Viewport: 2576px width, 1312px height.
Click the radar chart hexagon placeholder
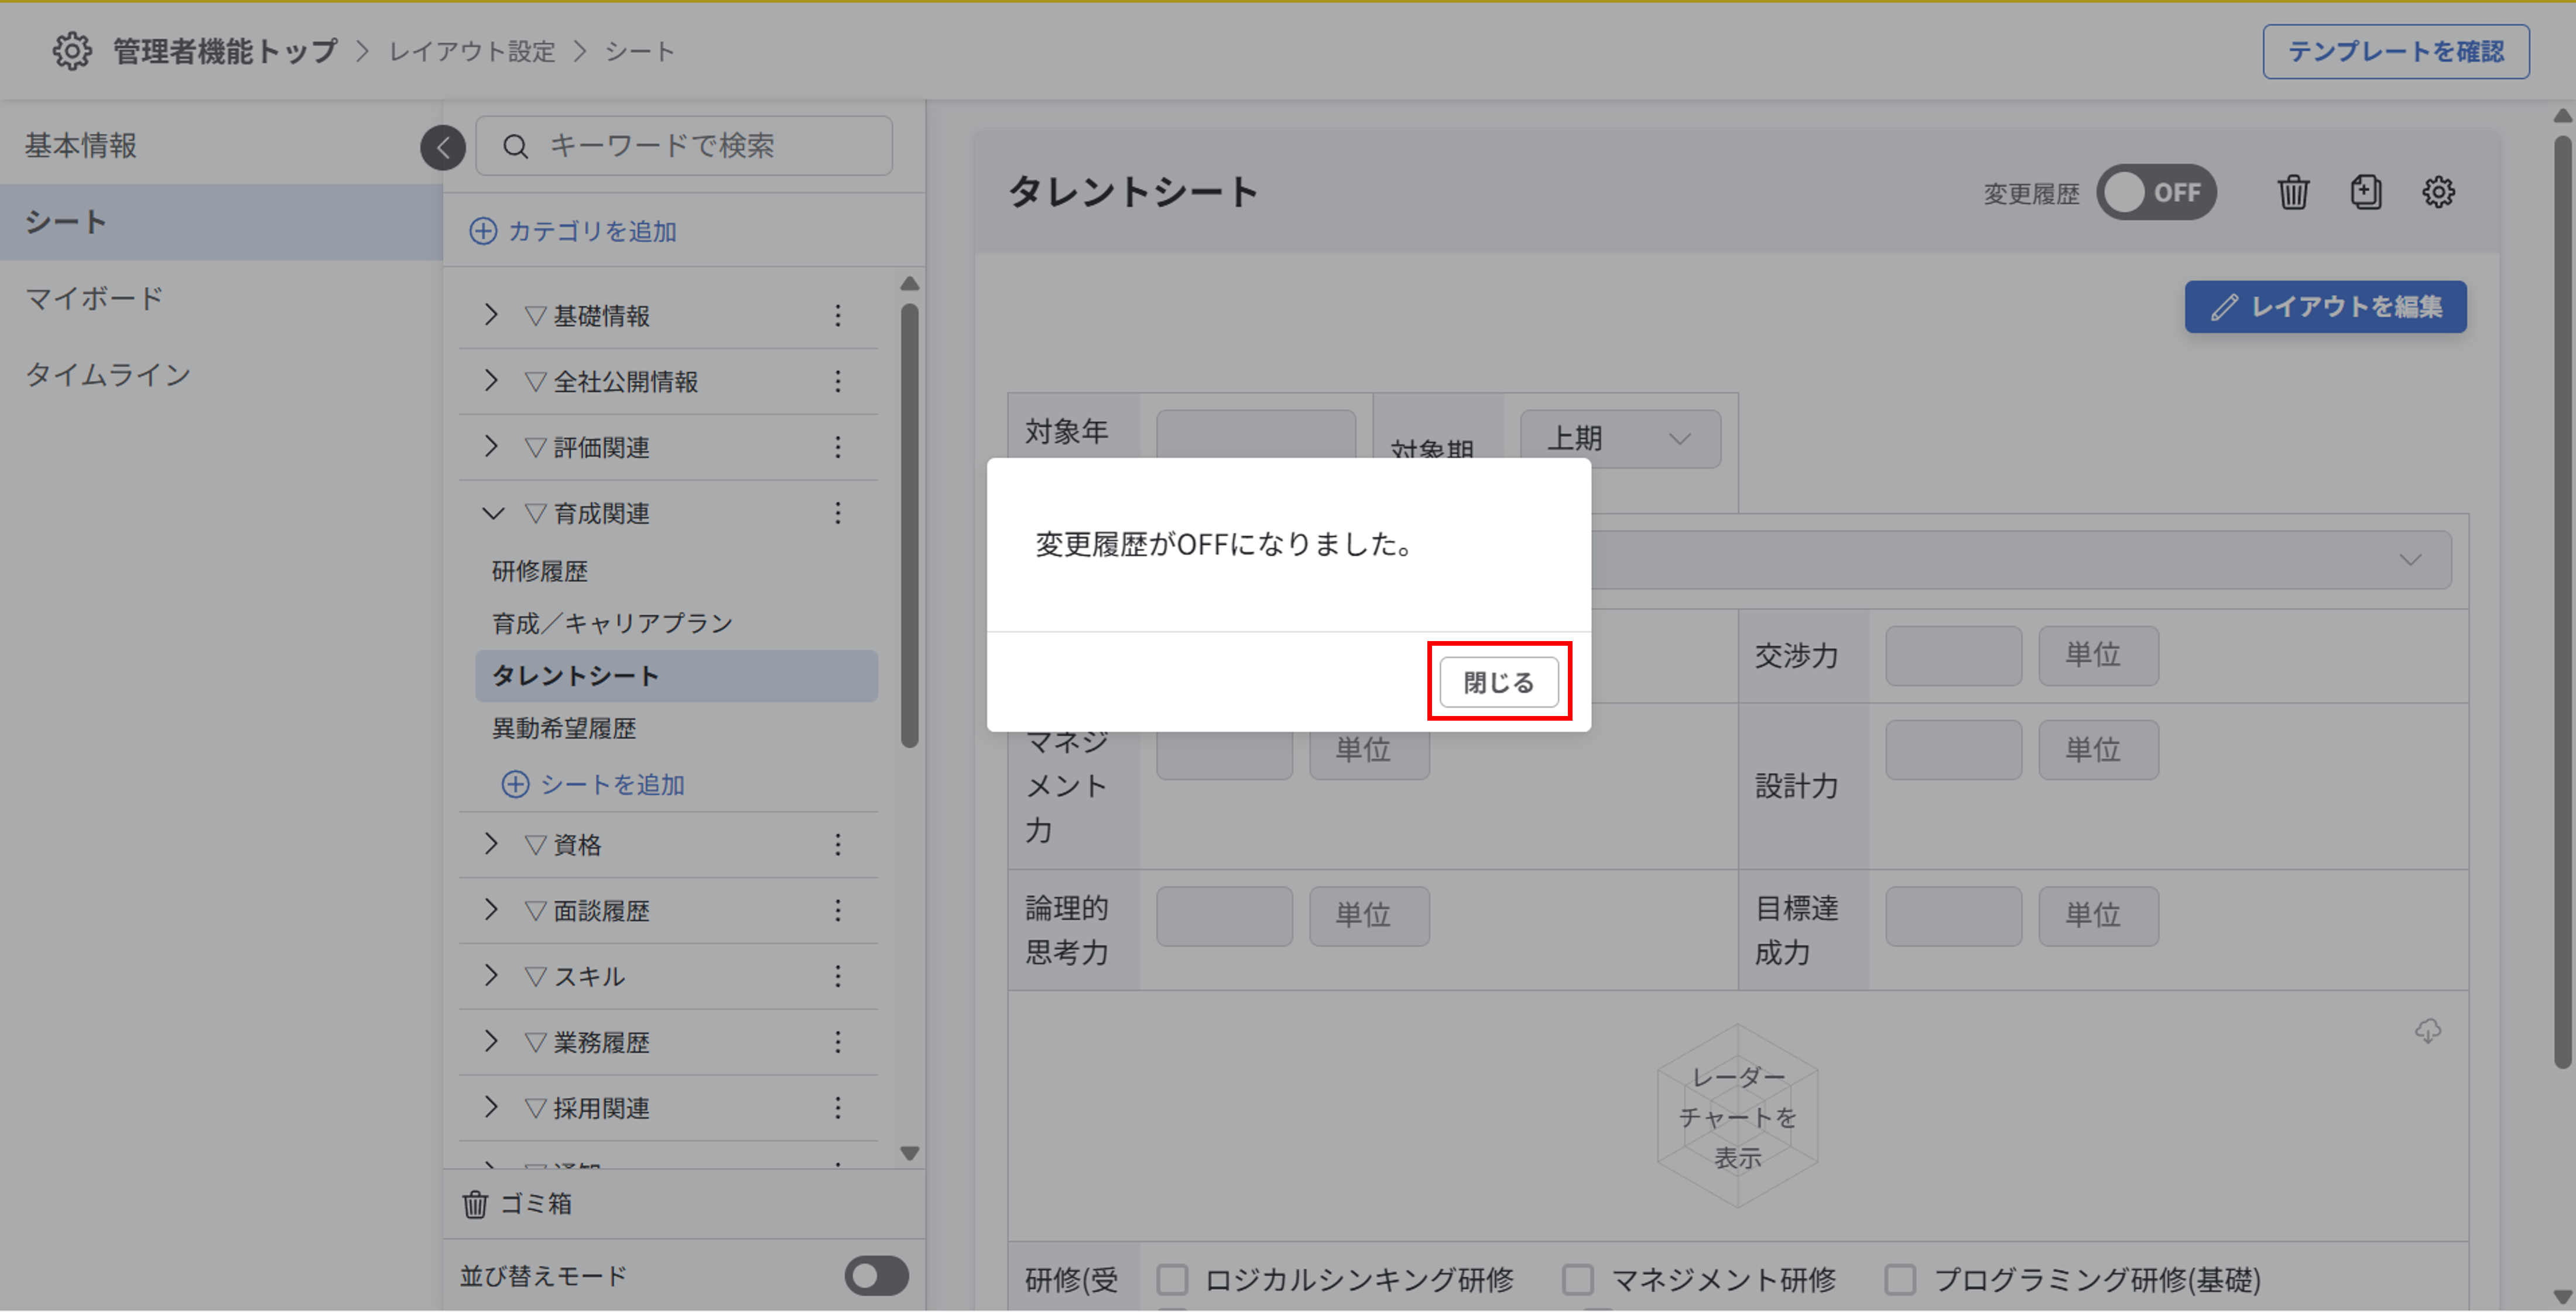pos(1737,1116)
